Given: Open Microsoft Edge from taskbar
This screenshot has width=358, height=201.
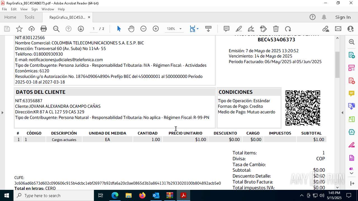Looking at the screenshot, I should click(x=115, y=195).
